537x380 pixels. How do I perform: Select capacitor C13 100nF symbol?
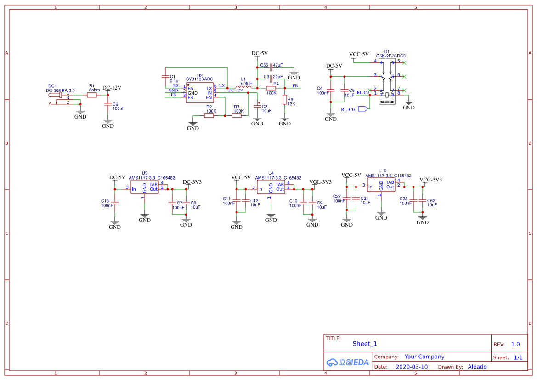[115, 203]
